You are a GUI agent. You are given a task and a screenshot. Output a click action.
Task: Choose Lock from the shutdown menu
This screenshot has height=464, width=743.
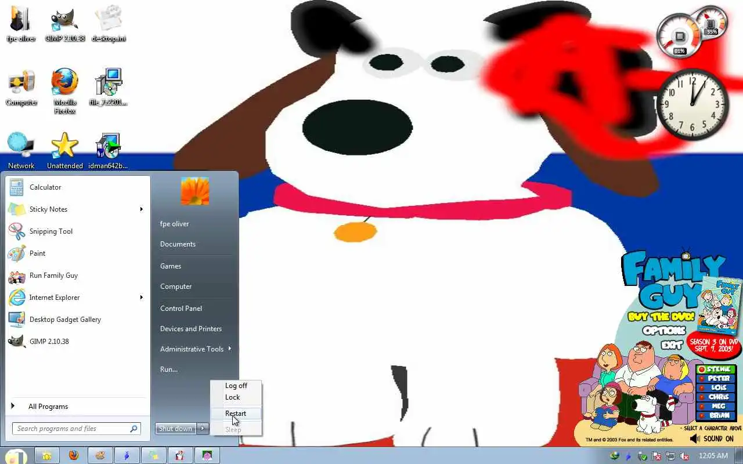coord(236,397)
